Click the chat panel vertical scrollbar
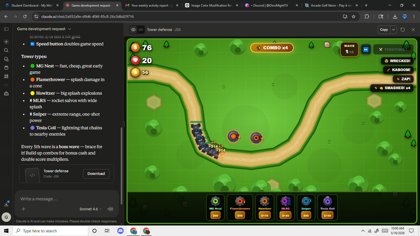 [121, 165]
